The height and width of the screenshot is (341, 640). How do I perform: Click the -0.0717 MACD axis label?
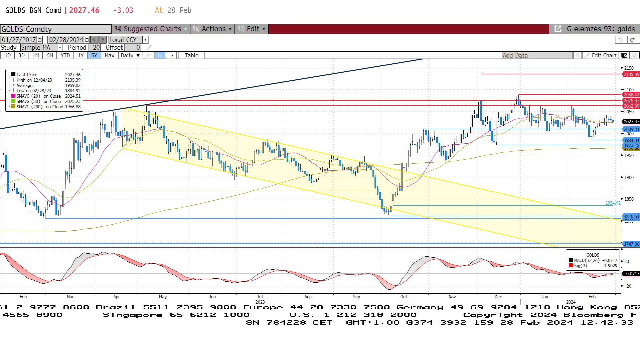(631, 274)
